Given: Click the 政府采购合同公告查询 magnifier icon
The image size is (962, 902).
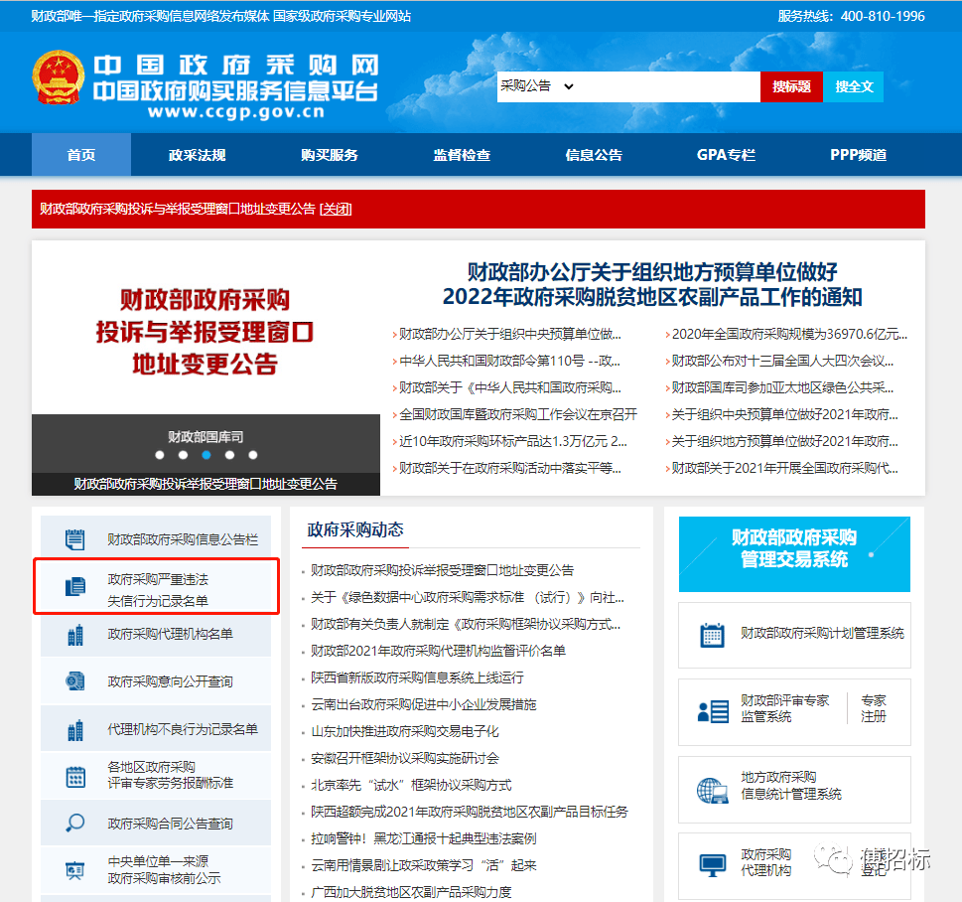Looking at the screenshot, I should (x=74, y=823).
